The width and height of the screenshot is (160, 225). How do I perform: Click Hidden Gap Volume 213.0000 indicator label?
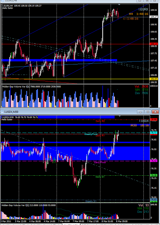click(28, 205)
